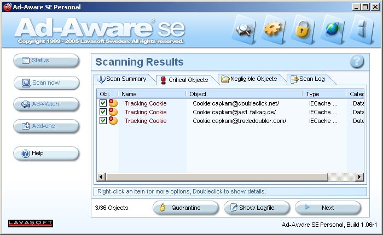The image size is (383, 235).
Task: Open the scan/quarantine magnifier icon in header
Action: coord(244,30)
